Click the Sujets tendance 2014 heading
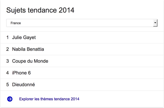 (40, 10)
